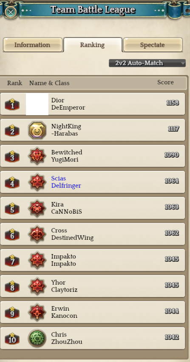Click Impakto's class emblem at rank 7
190x362 pixels.
(x=37, y=260)
